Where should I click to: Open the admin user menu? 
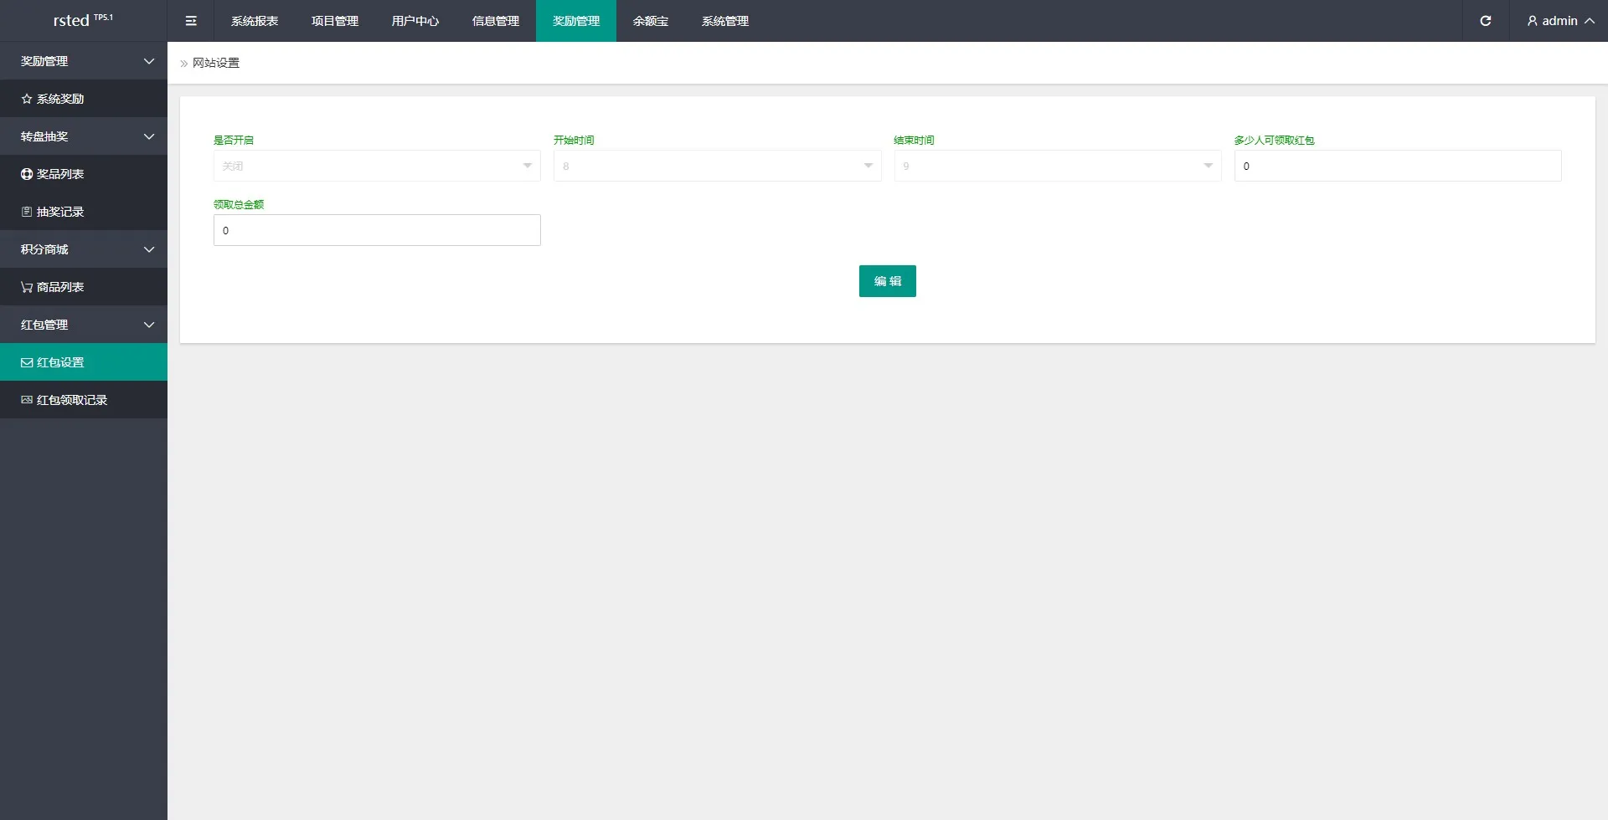[1559, 21]
